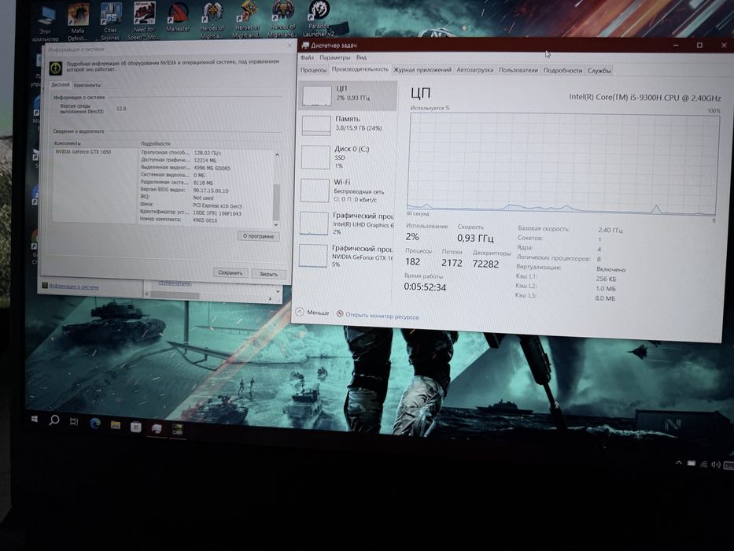Switch to the Дисплей tab in the System Information dialog
Viewport: 734px width, 551px height.
coord(61,85)
